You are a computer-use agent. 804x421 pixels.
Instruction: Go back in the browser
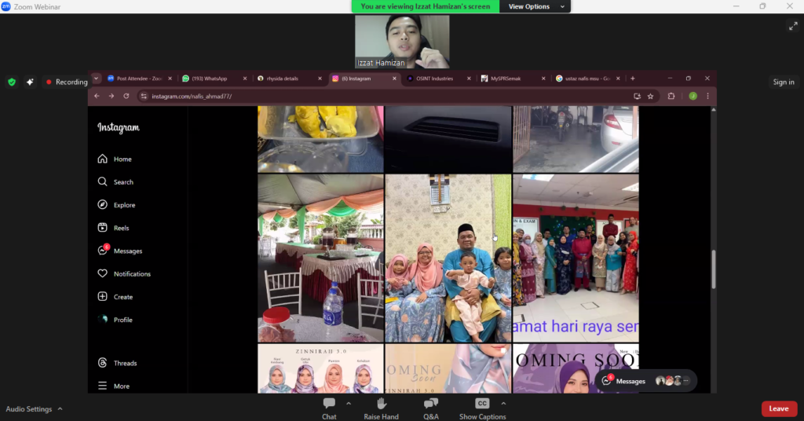click(97, 96)
